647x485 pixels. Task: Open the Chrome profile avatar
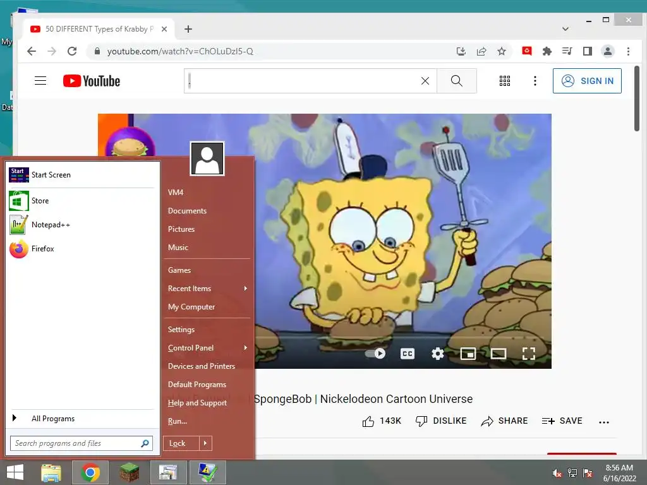click(607, 51)
